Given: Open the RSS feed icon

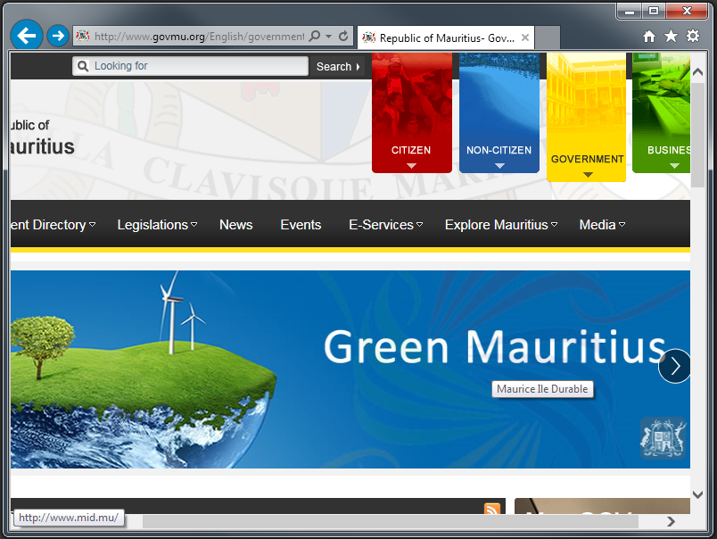Looking at the screenshot, I should pos(492,509).
